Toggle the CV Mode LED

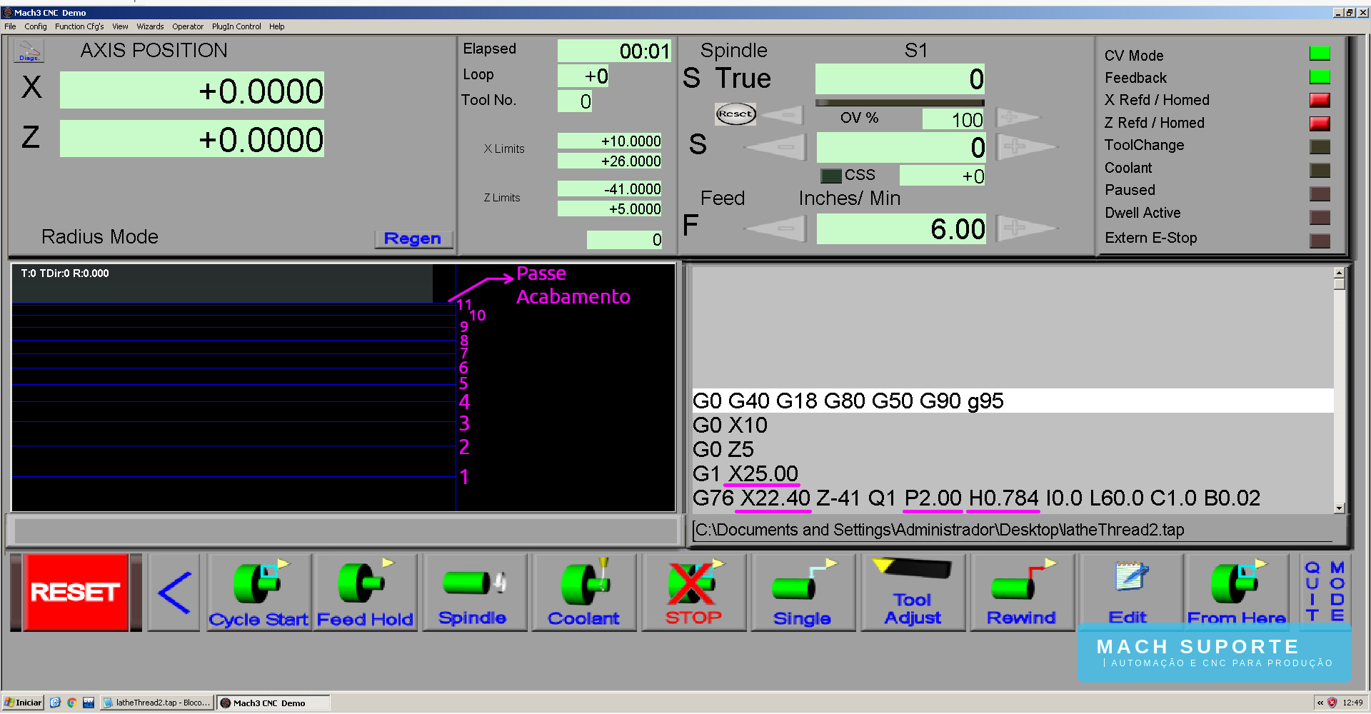click(1320, 54)
